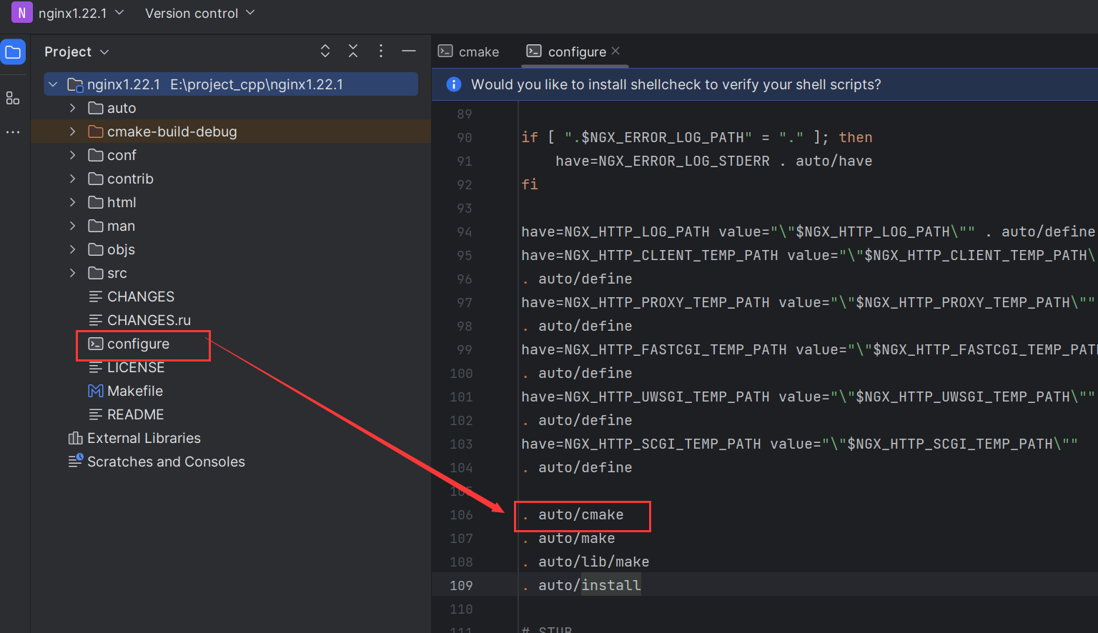Click the src folder icon

pyautogui.click(x=96, y=273)
